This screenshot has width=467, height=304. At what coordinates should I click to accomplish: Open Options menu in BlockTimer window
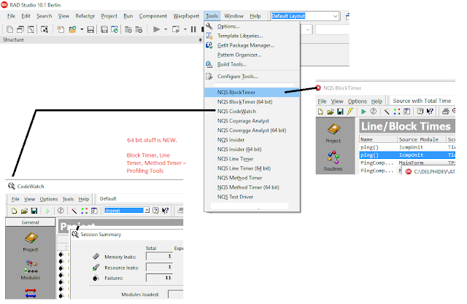pyautogui.click(x=357, y=101)
